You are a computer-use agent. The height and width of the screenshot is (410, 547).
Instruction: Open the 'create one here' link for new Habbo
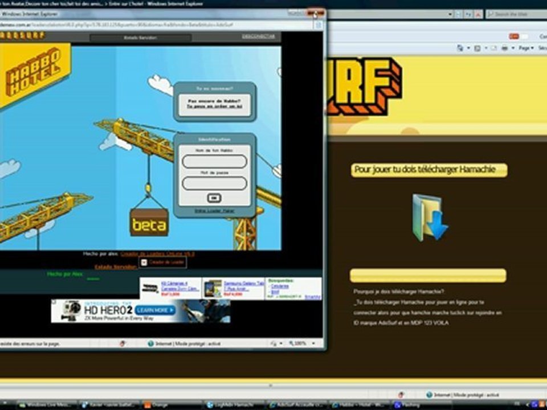[x=214, y=106]
